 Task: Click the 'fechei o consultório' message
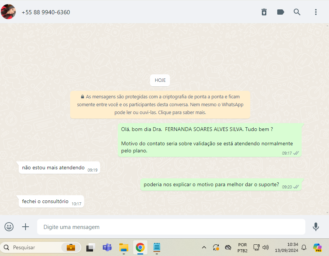45,202
